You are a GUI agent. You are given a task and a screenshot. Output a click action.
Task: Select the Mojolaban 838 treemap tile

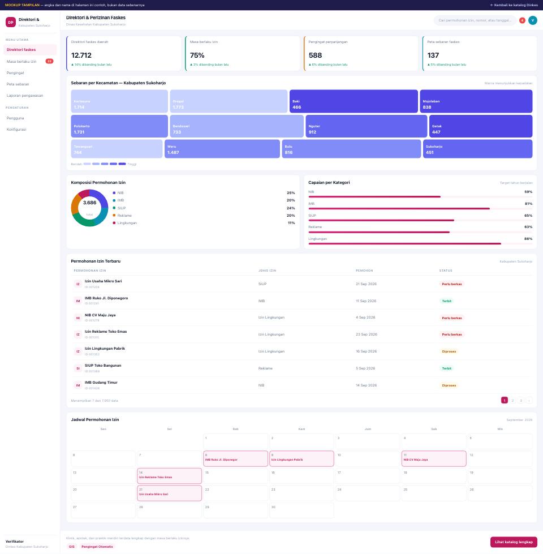tap(476, 101)
